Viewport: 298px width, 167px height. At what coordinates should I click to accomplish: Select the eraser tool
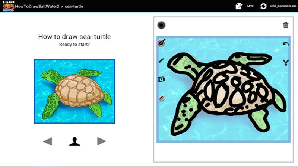point(161,98)
